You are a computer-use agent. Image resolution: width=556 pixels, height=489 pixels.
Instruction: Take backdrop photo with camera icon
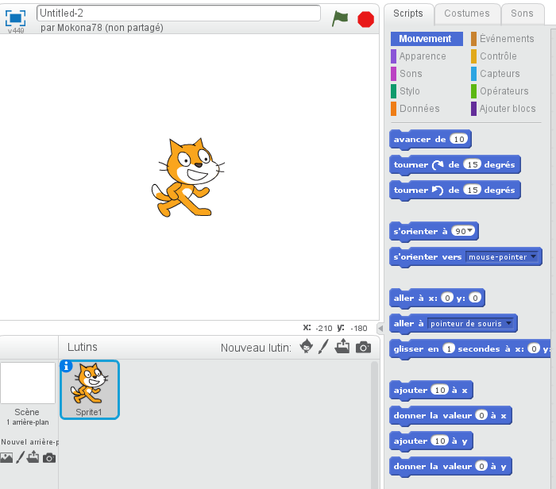click(x=49, y=458)
